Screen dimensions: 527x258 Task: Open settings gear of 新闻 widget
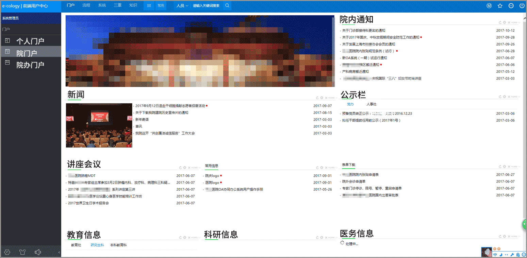[x=322, y=98]
